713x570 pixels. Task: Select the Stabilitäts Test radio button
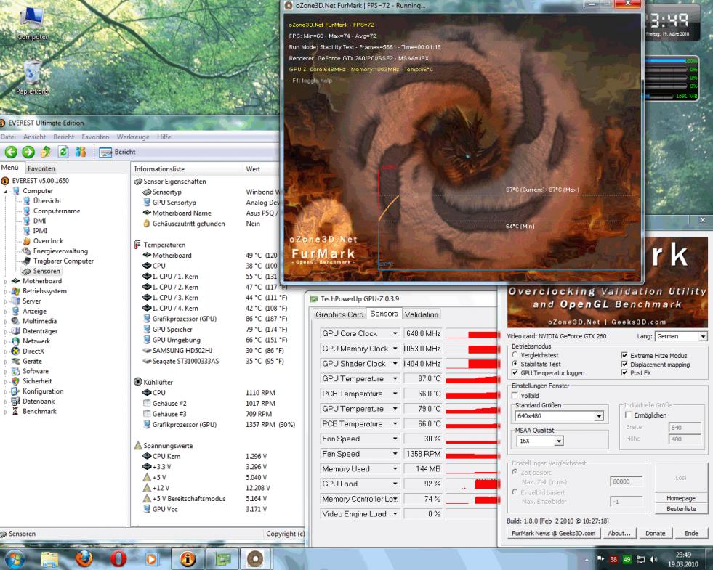point(515,364)
